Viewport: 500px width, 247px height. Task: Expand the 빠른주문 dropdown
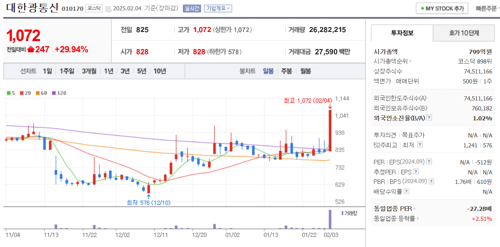coord(487,8)
